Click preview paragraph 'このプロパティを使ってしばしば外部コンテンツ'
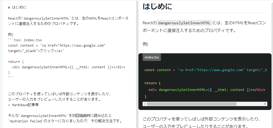Viewport: 273px width, 128px height. [201, 119]
